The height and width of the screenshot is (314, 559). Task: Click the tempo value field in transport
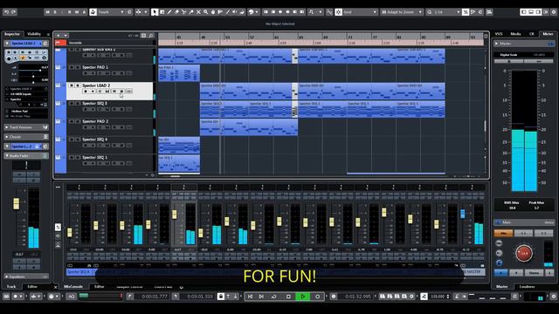coord(438,297)
